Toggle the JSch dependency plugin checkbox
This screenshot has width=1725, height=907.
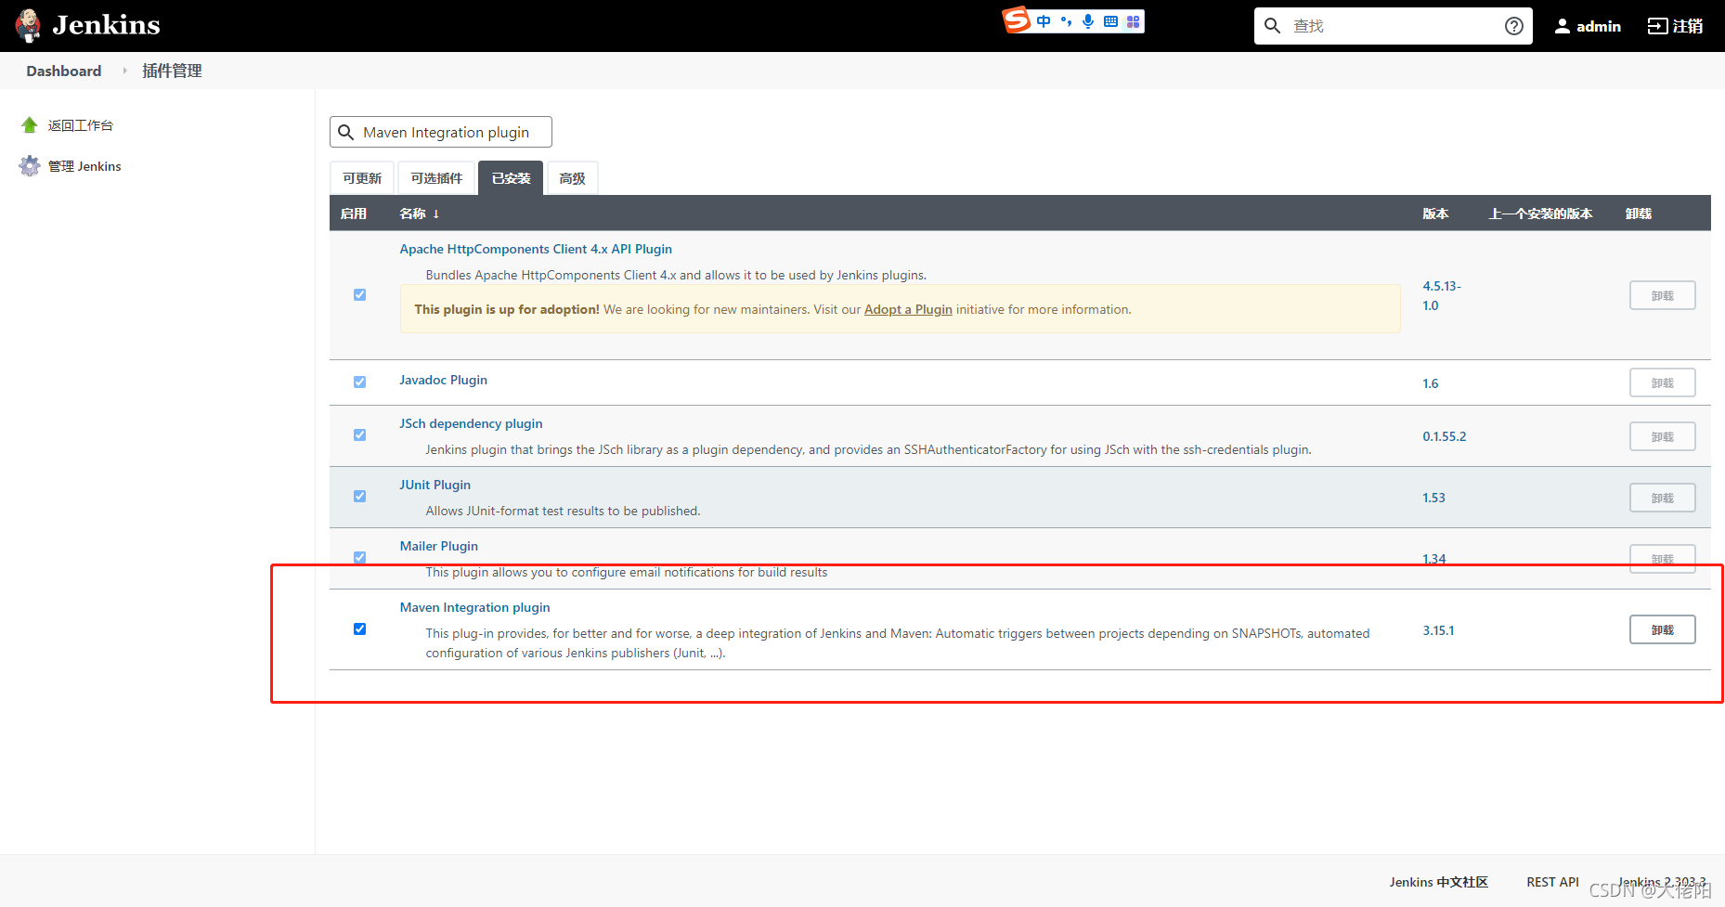pos(360,435)
